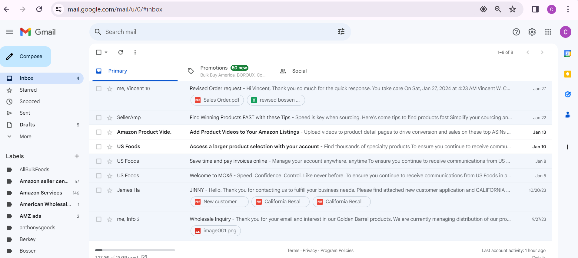
Task: Select the me, Info email checkbox
Action: [99, 219]
